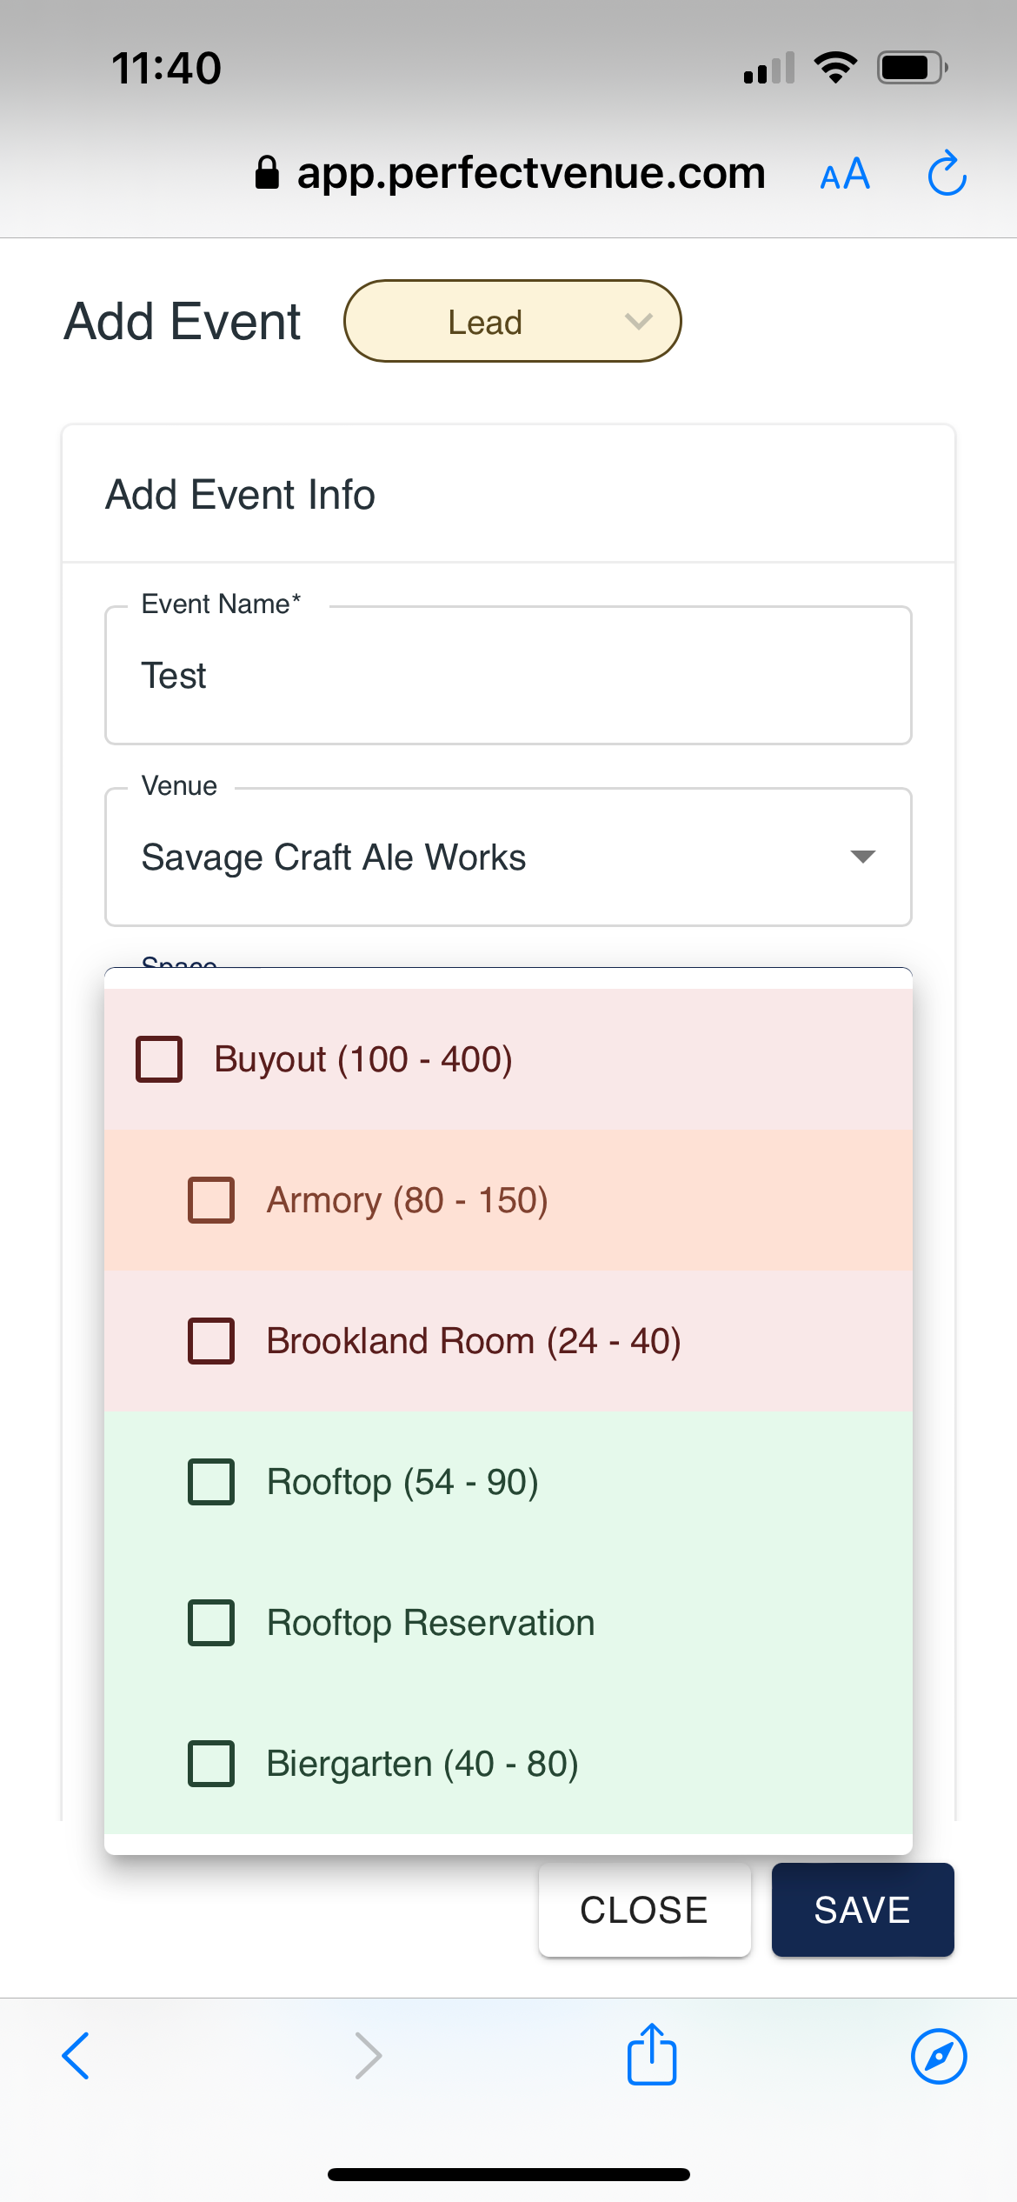
Task: Check the Buyout (100 - 400) checkbox
Action: tap(159, 1059)
